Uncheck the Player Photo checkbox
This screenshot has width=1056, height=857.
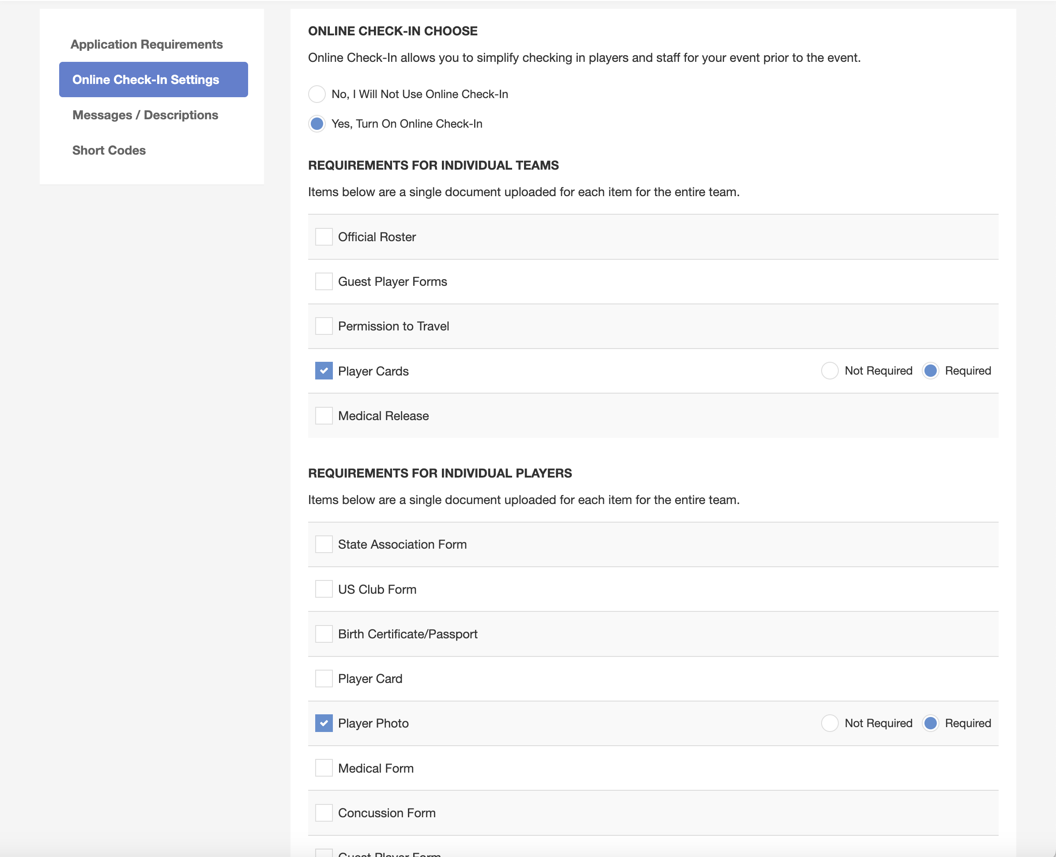pos(324,723)
